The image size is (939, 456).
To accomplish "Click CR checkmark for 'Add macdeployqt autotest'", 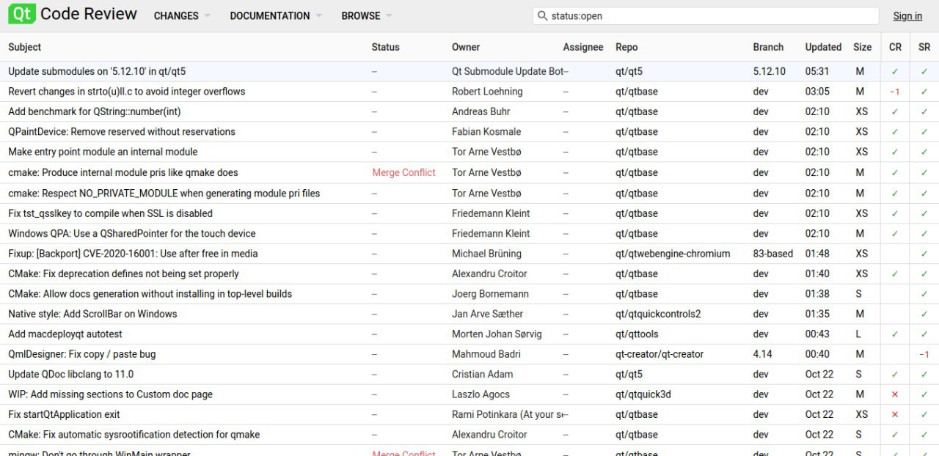I will pyautogui.click(x=895, y=334).
